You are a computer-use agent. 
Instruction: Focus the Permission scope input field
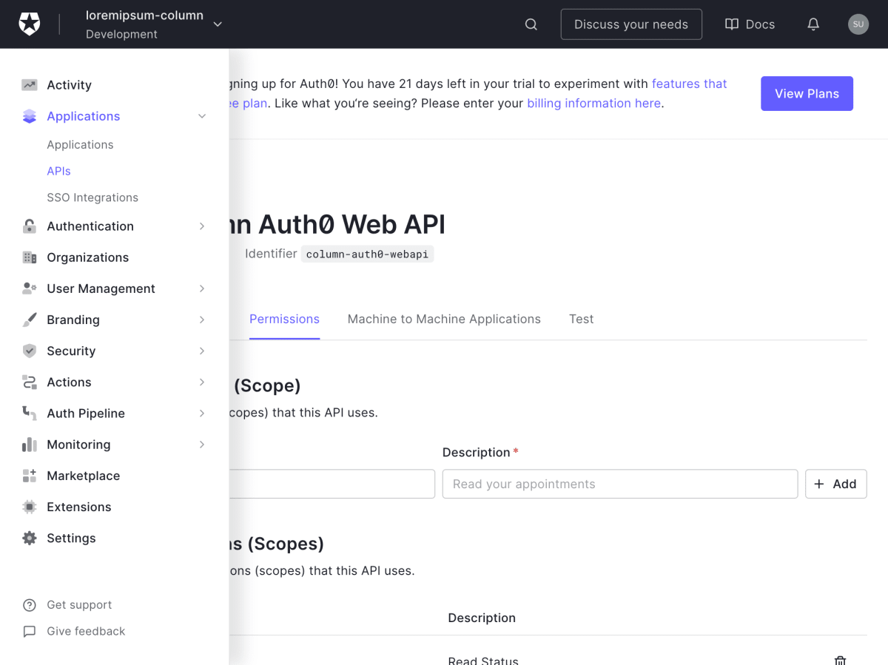pos(332,484)
